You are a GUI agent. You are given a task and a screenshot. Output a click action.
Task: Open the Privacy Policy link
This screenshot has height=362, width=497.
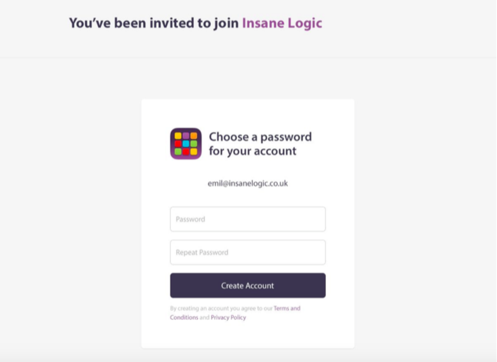228,317
